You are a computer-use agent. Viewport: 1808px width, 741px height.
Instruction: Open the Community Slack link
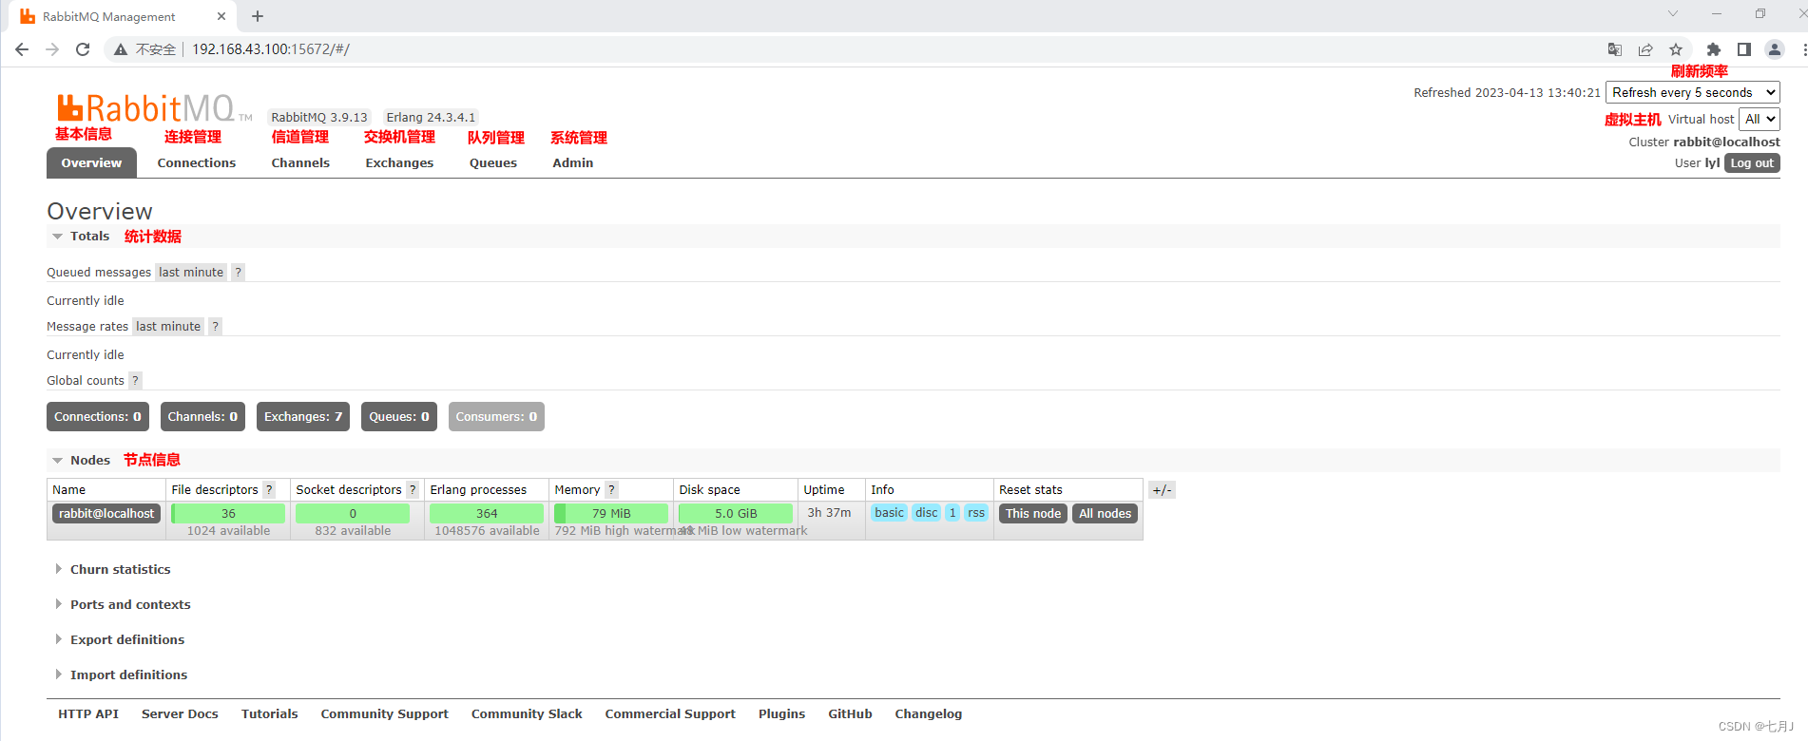point(527,713)
